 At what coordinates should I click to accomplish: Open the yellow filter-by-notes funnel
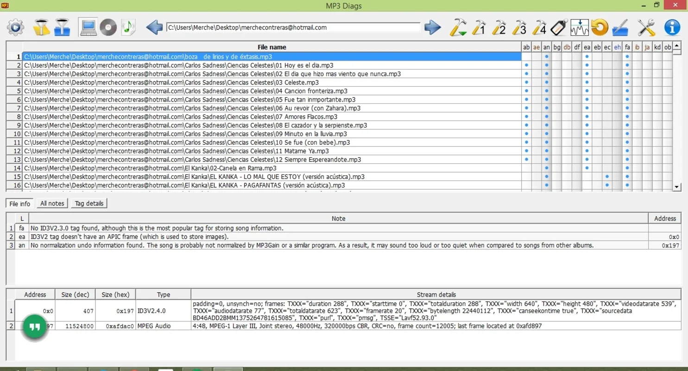[42, 27]
